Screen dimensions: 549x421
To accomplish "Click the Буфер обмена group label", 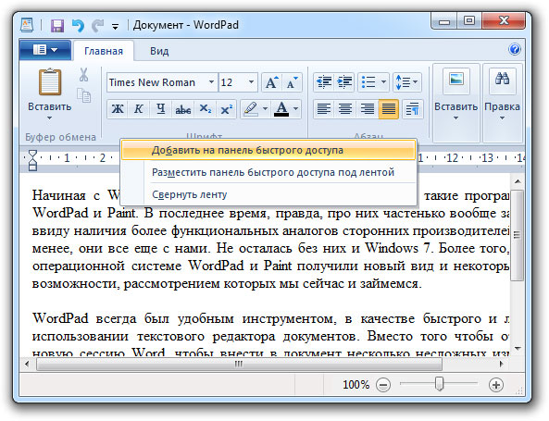I will (x=60, y=137).
